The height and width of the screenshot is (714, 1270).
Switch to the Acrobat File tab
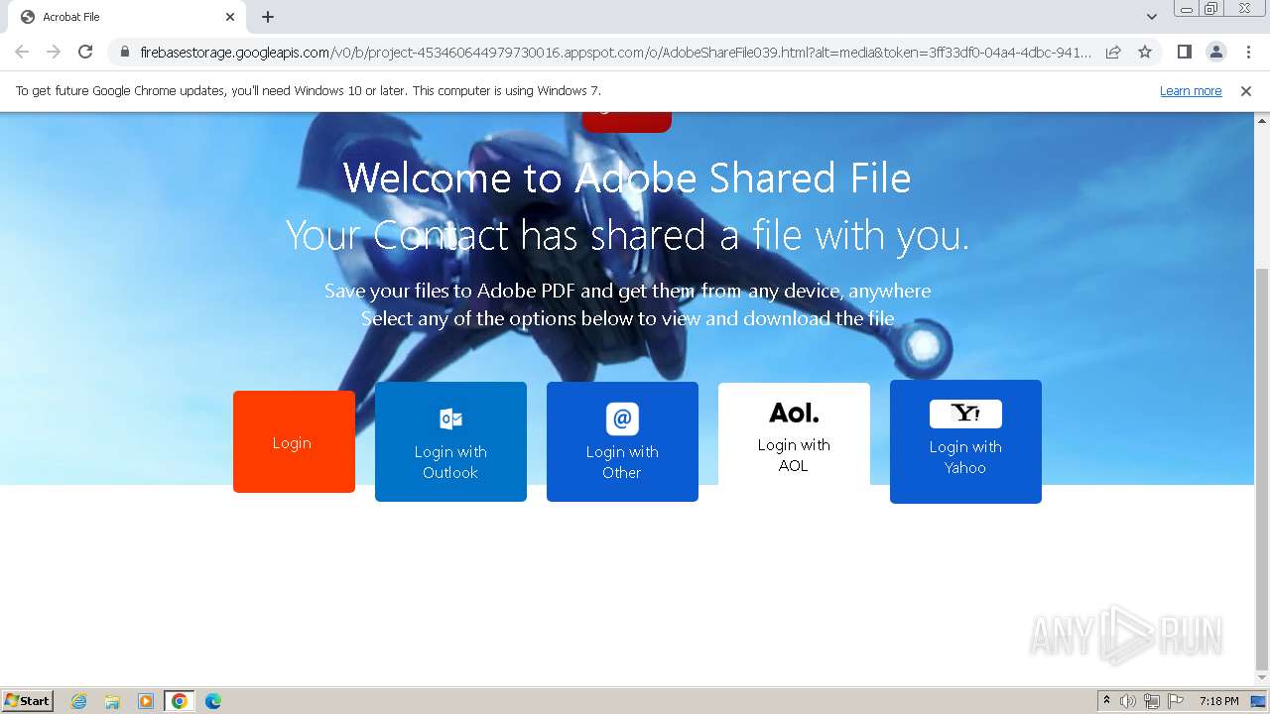tap(129, 17)
